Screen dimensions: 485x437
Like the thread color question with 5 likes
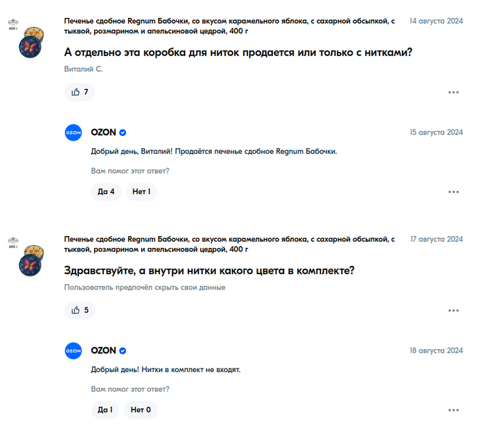[x=79, y=310]
